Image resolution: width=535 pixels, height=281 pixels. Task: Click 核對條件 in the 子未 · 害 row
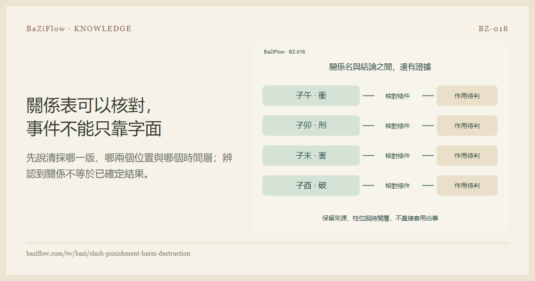pyautogui.click(x=398, y=156)
